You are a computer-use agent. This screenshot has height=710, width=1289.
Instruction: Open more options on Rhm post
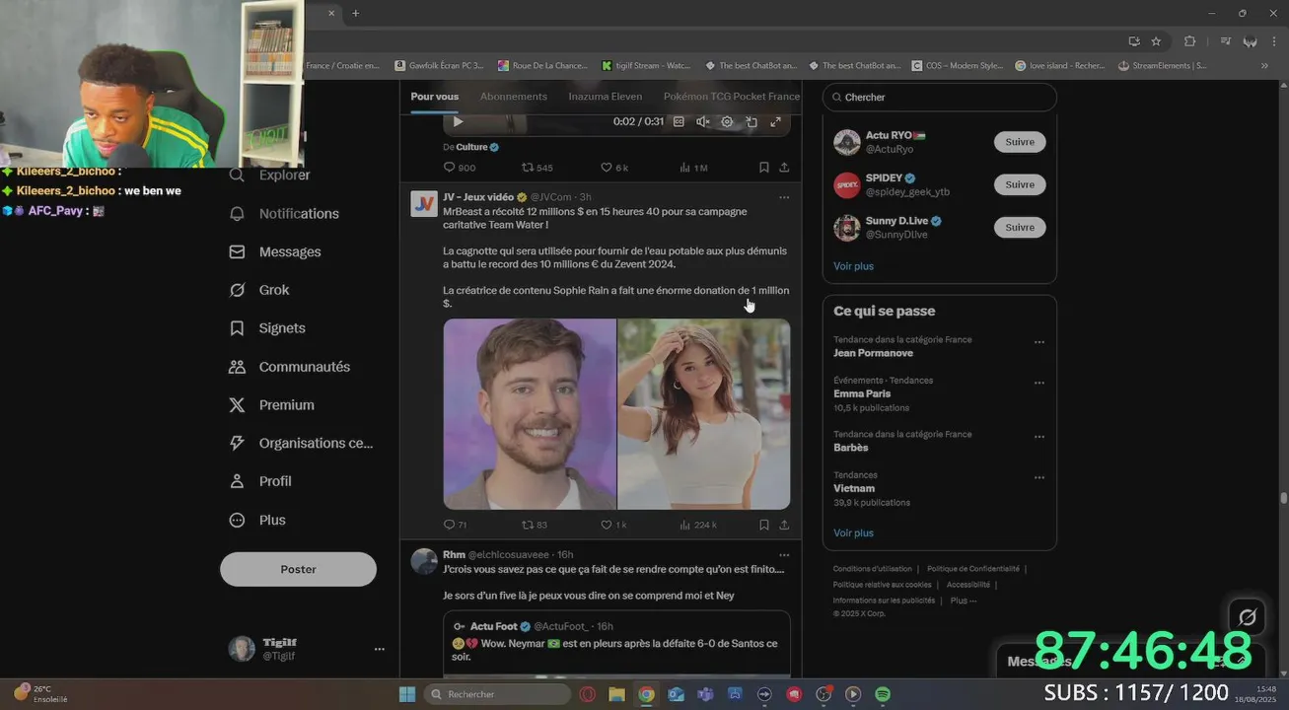click(784, 555)
